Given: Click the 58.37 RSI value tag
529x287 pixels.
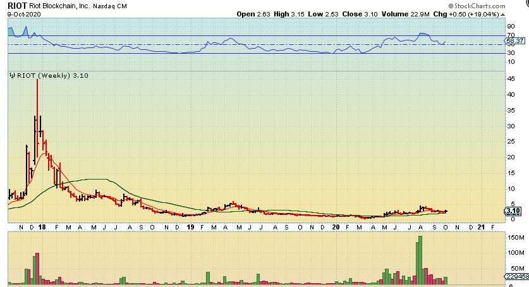Looking at the screenshot, I should coord(515,41).
